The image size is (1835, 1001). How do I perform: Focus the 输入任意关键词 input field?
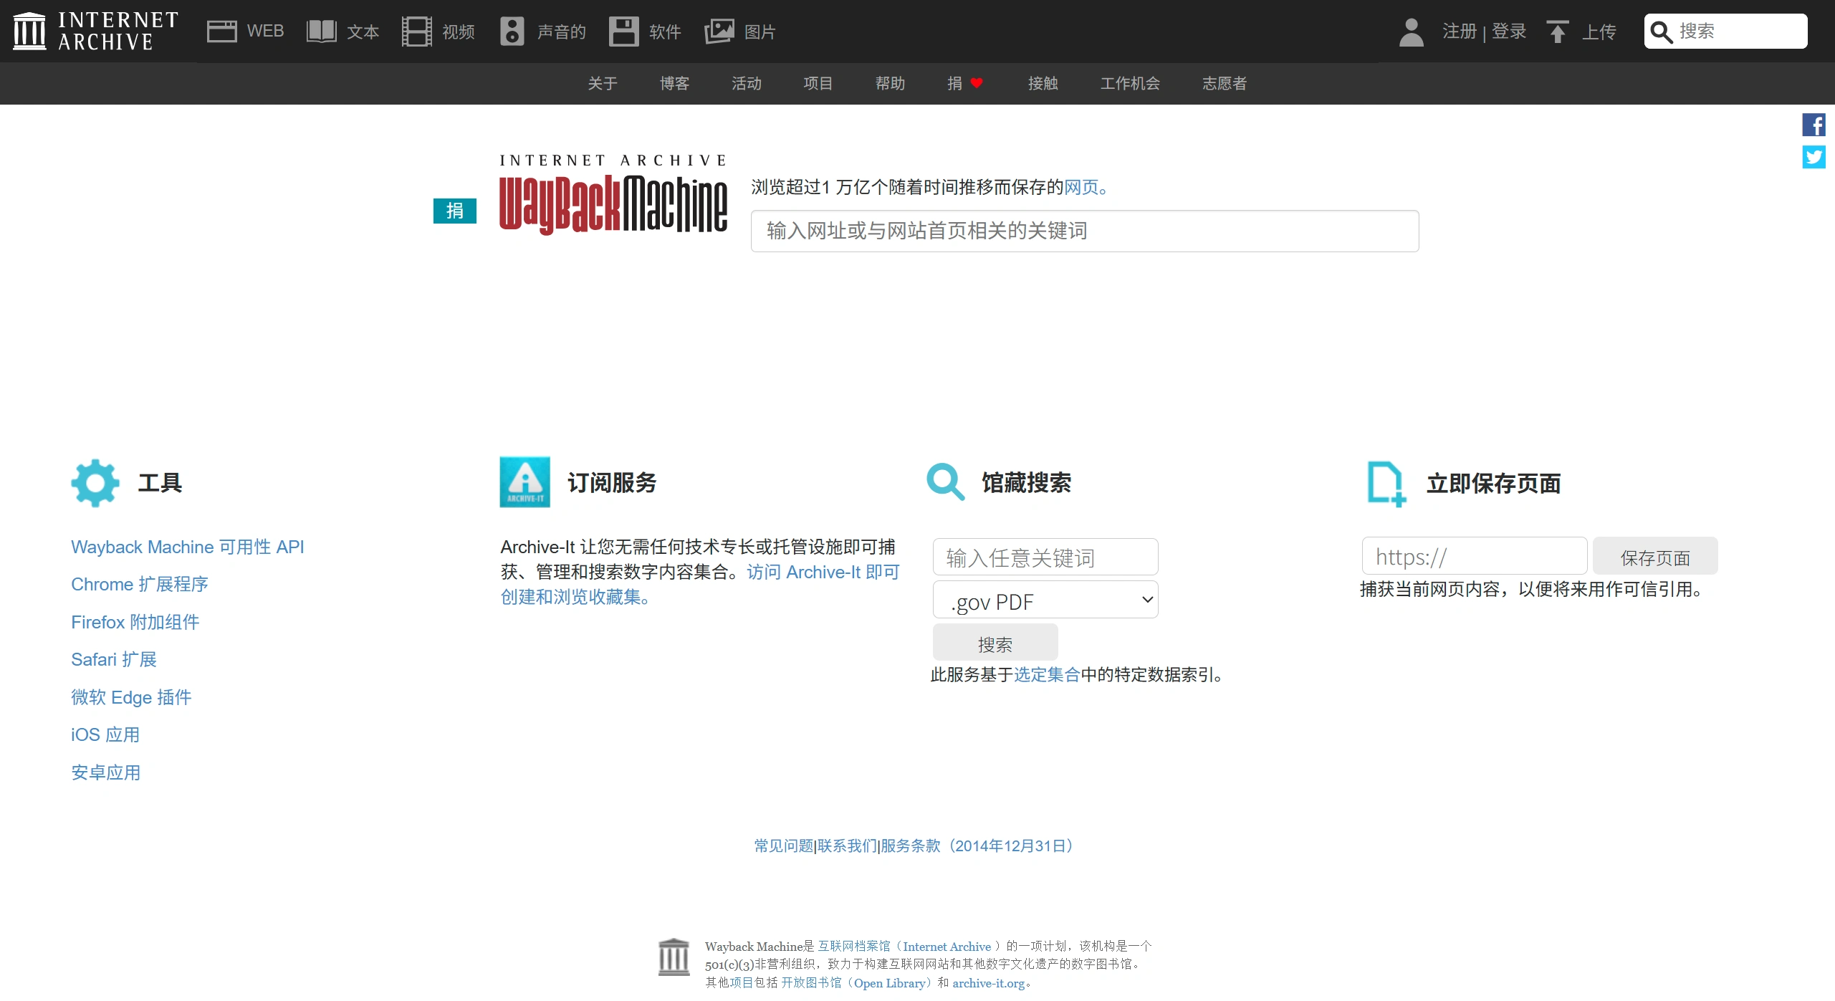pyautogui.click(x=1045, y=557)
